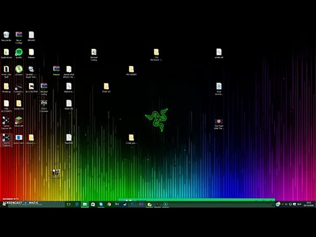Open the Applications folder on desktop
This screenshot has height=237, width=316.
6,53
